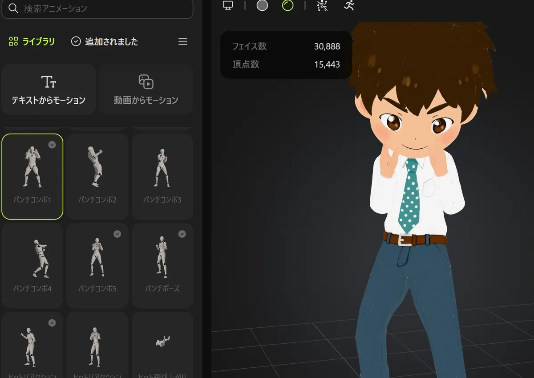Toggle the checkmark on パンチコンボ5
Image resolution: width=534 pixels, height=378 pixels.
point(117,234)
